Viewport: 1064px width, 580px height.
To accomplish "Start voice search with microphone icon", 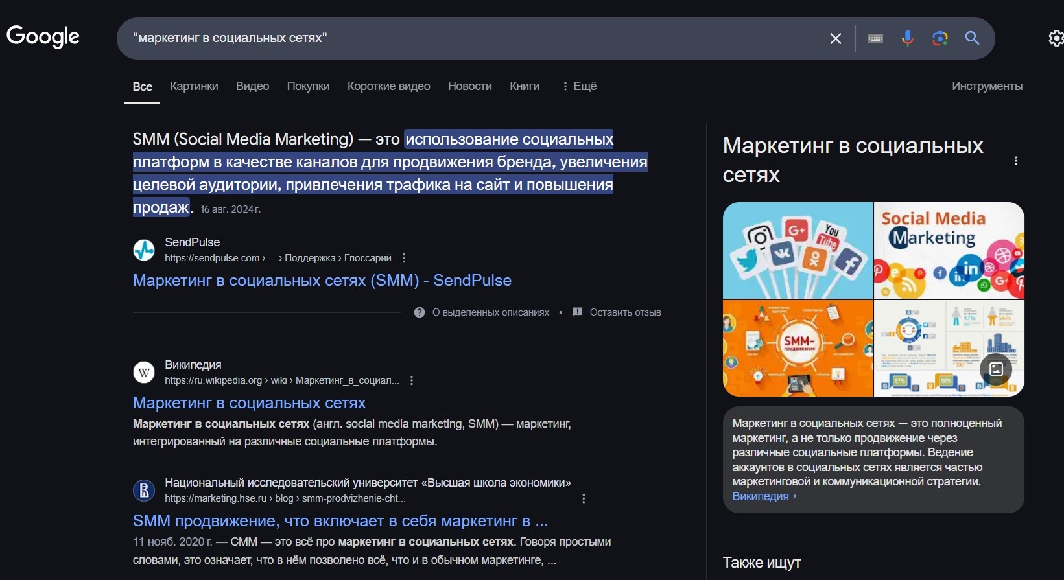I will pos(908,39).
